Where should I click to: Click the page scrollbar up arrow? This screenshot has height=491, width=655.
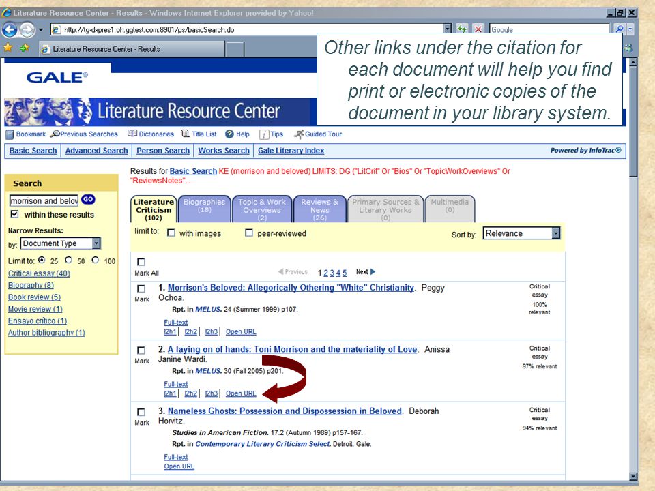pyautogui.click(x=633, y=62)
